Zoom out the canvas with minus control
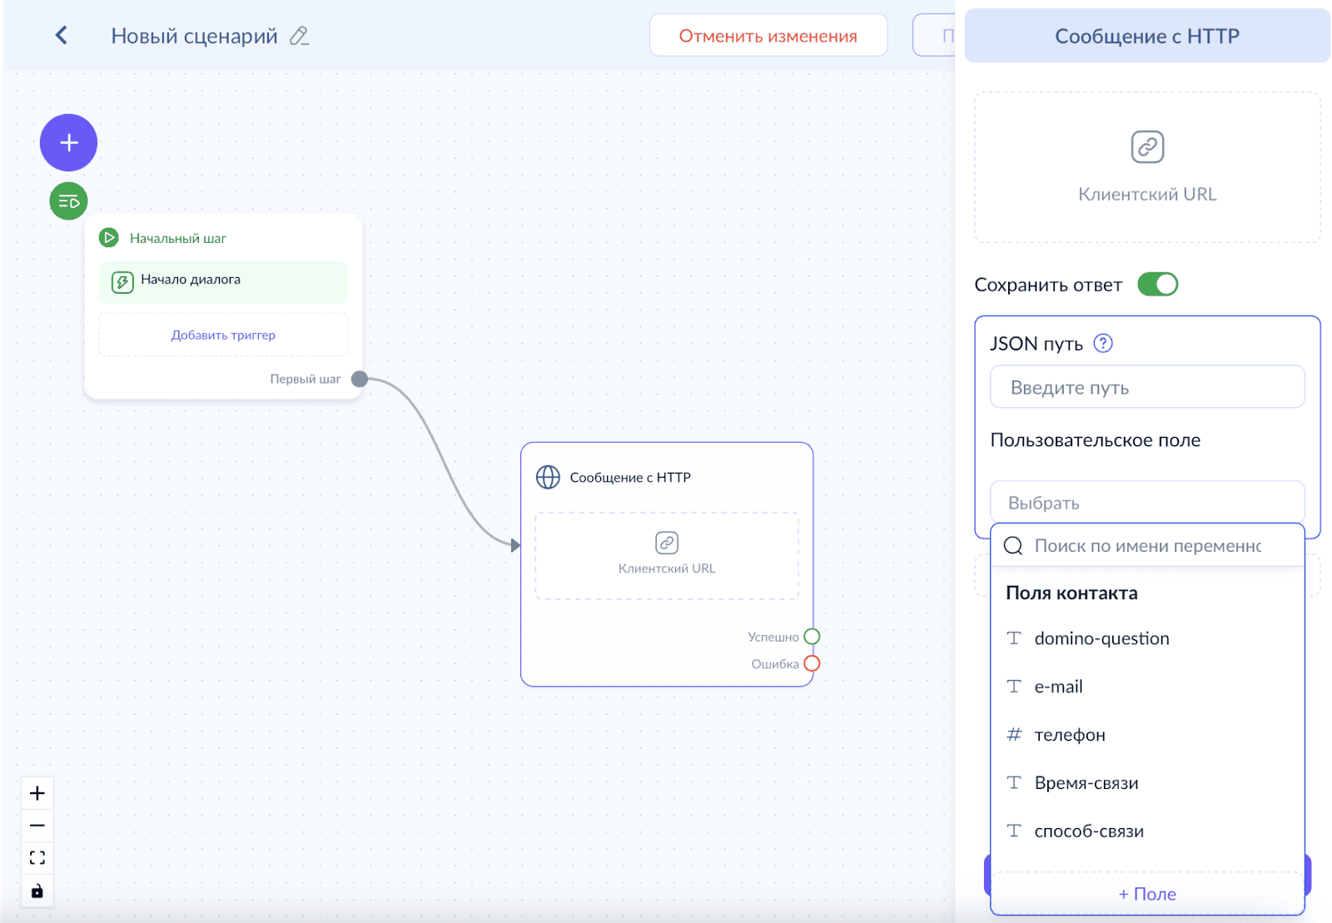The height and width of the screenshot is (923, 1332). click(37, 826)
